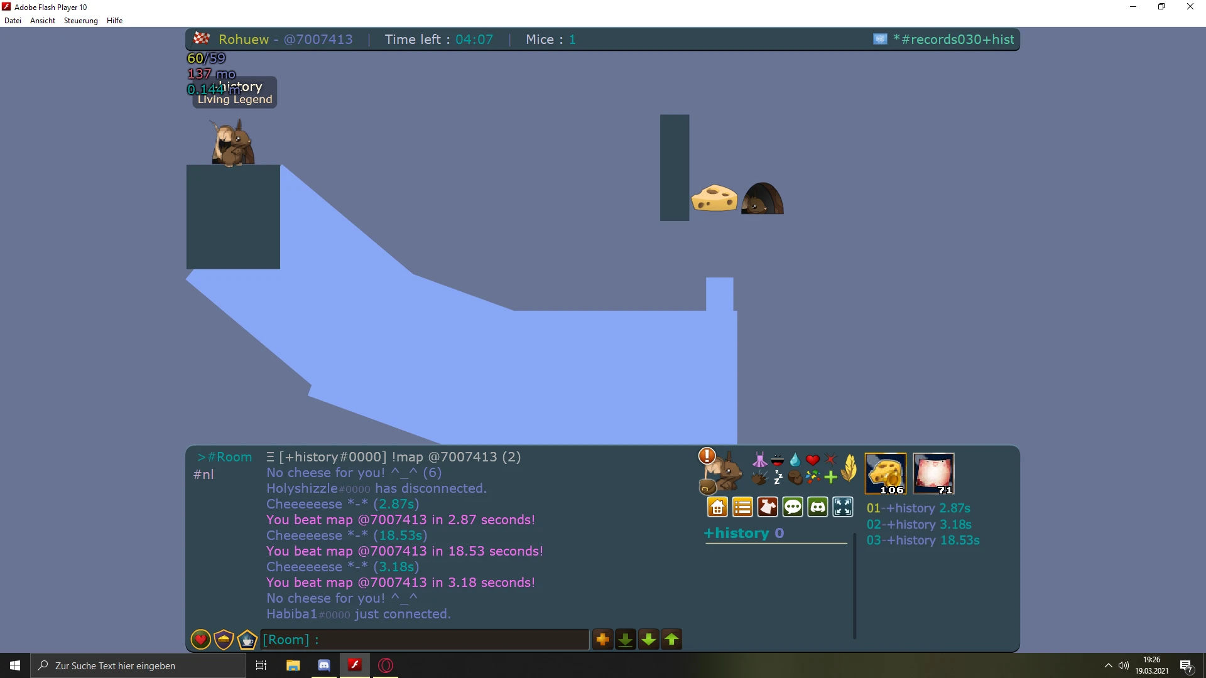Viewport: 1206px width, 678px height.
Task: Open Opera browser from the taskbar
Action: pos(386,665)
